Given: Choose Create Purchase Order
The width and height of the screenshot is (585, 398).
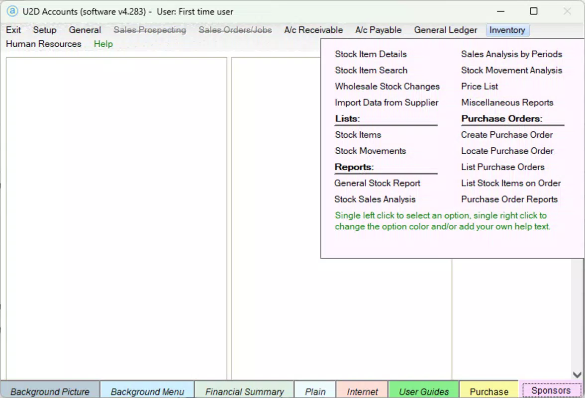Looking at the screenshot, I should point(506,135).
